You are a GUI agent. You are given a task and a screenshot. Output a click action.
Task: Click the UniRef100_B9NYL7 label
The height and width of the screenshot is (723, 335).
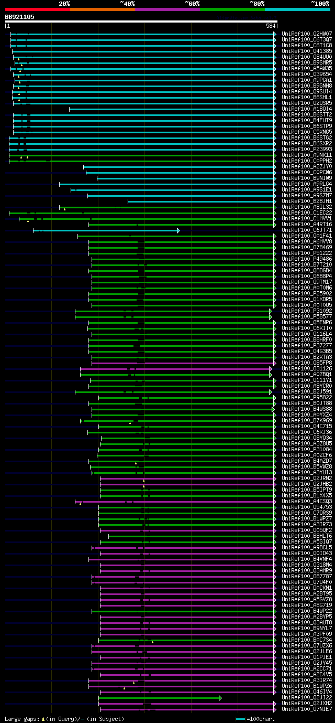[x=307, y=629]
